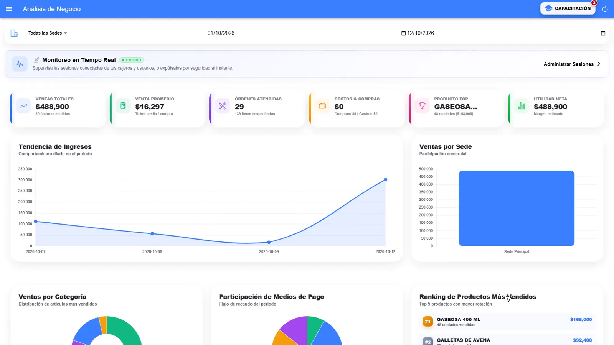Click the 2026-10-12 data point on trend line
The height and width of the screenshot is (345, 614).
386,180
